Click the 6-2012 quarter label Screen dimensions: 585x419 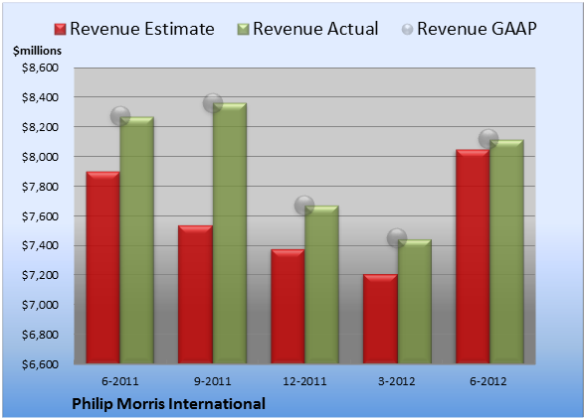(487, 381)
